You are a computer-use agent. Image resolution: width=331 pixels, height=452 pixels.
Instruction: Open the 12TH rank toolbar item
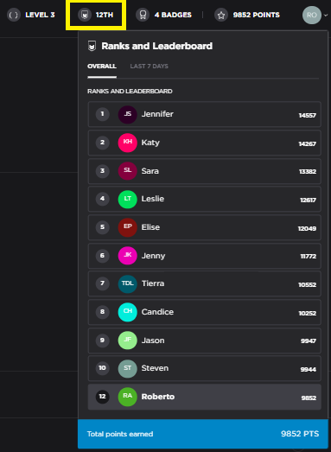point(96,15)
